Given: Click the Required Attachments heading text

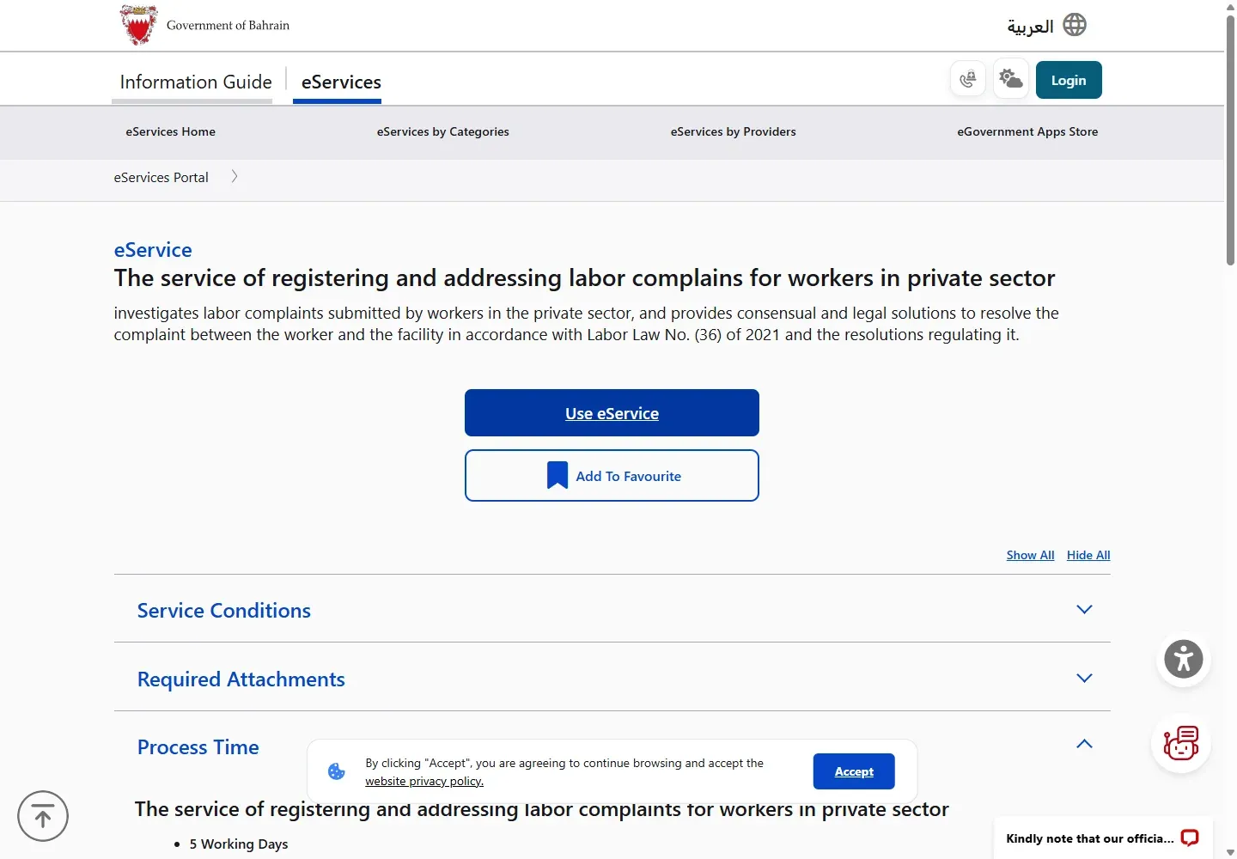Looking at the screenshot, I should pos(241,679).
